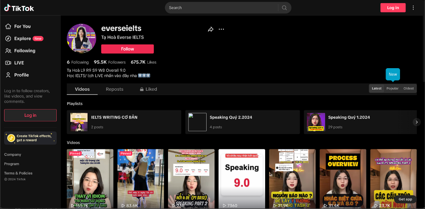Expand the Company footer section
This screenshot has height=209, width=425.
(x=12, y=154)
